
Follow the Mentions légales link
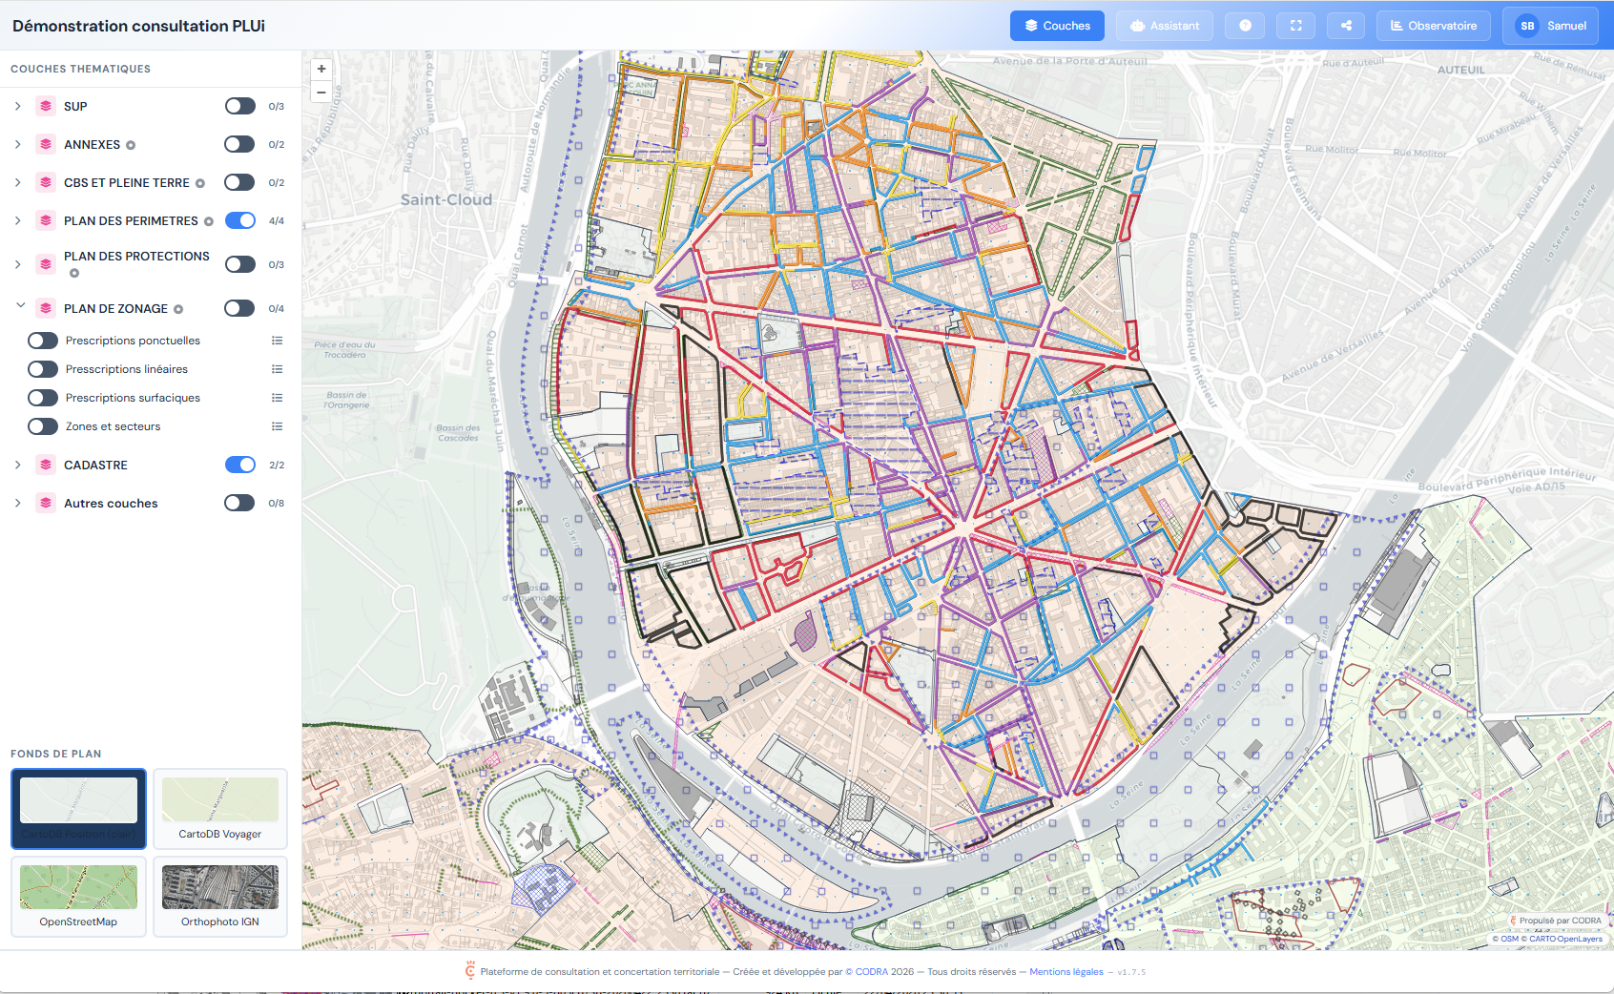tap(1066, 972)
